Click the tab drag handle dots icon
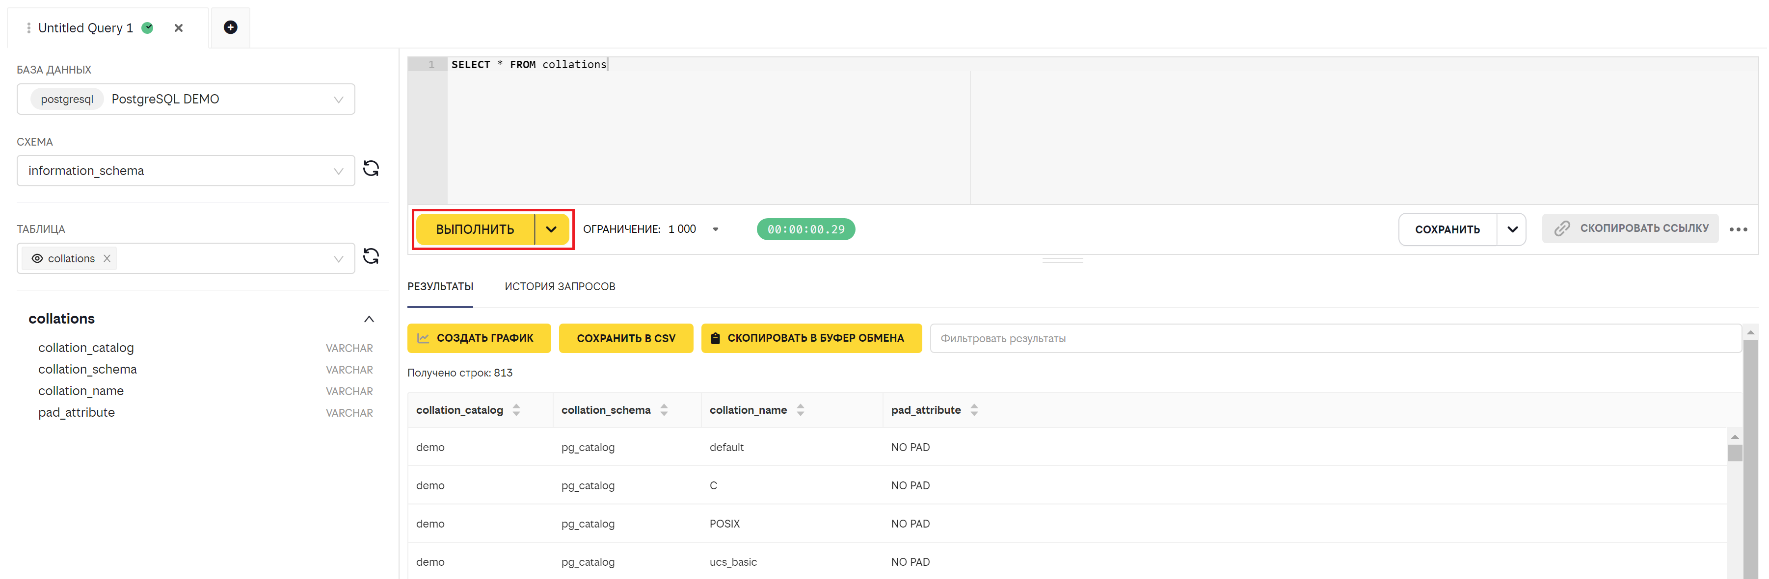The width and height of the screenshot is (1769, 579). point(28,28)
